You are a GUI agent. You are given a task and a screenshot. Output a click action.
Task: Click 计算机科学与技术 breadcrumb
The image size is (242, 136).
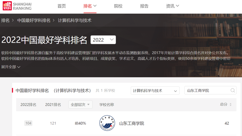pos(75,20)
